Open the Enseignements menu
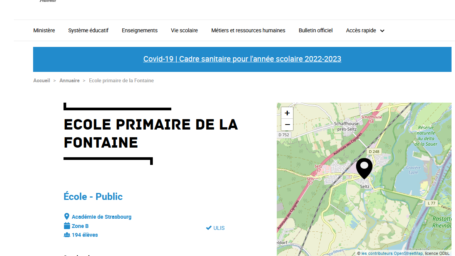The height and width of the screenshot is (256, 455). [x=140, y=30]
